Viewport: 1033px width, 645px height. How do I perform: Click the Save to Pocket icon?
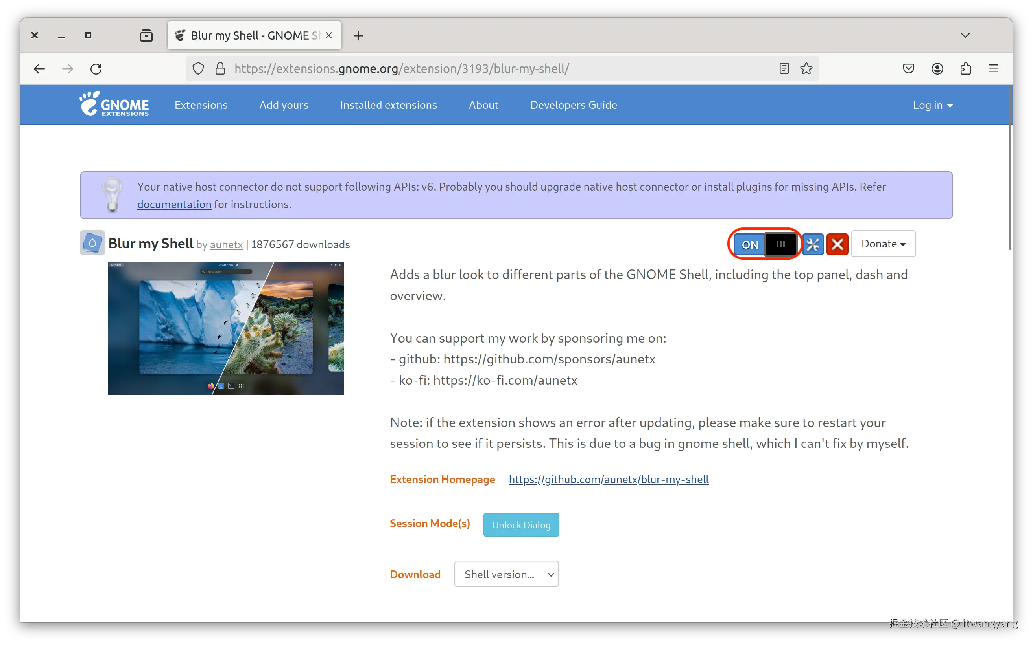(x=908, y=69)
